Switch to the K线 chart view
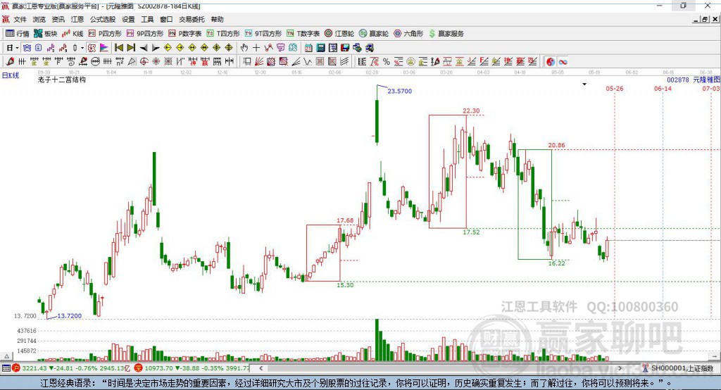The width and height of the screenshot is (721, 390). 73,34
